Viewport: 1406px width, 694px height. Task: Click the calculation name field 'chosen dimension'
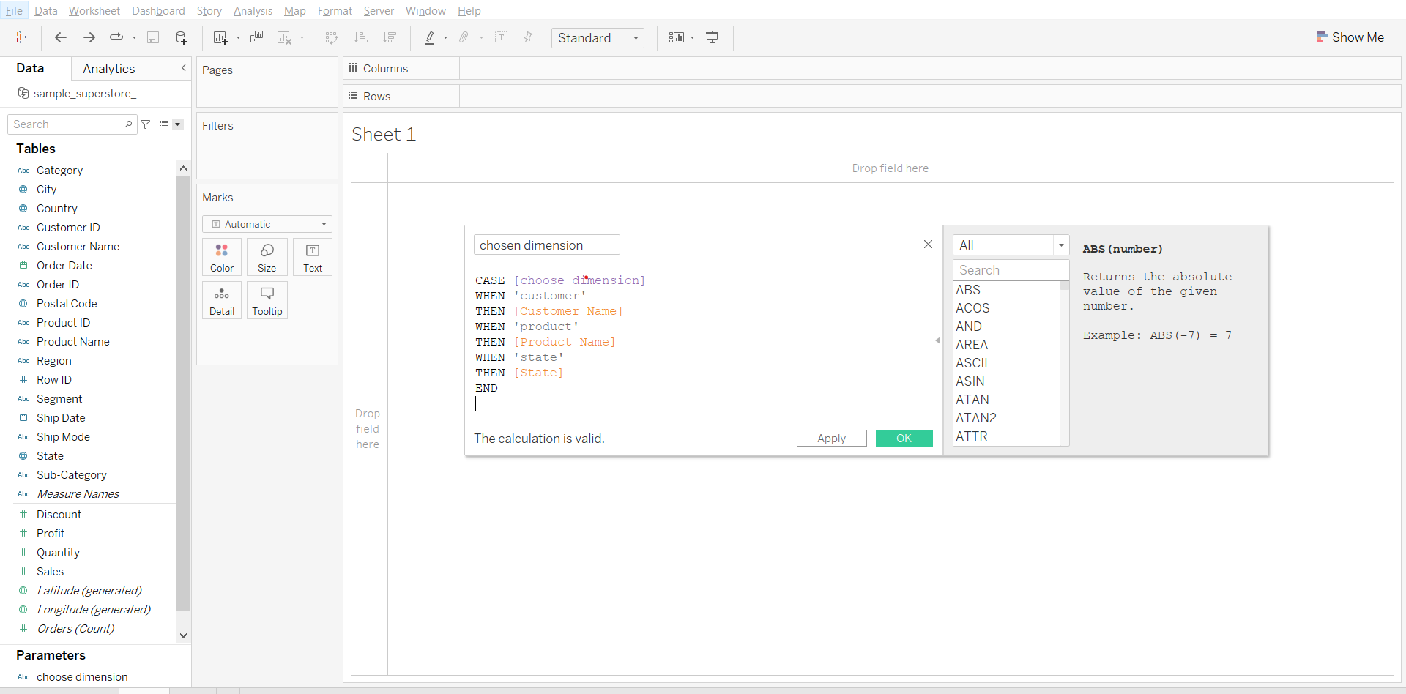point(546,245)
